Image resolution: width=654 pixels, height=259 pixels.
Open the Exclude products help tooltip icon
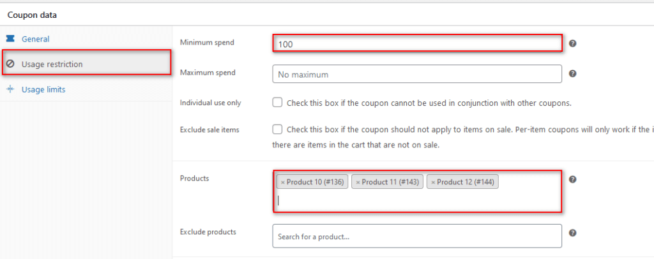click(573, 233)
